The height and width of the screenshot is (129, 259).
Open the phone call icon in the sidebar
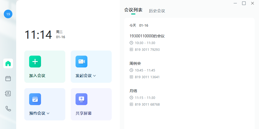[x=8, y=108]
